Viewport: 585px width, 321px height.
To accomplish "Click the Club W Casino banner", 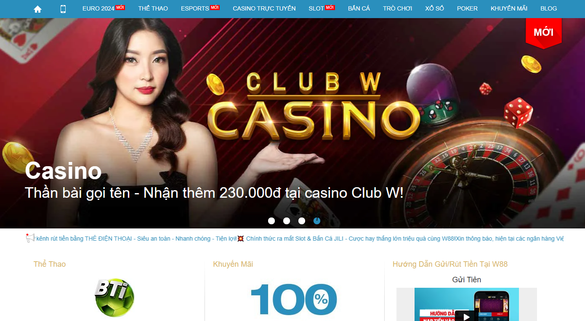I will [292, 123].
